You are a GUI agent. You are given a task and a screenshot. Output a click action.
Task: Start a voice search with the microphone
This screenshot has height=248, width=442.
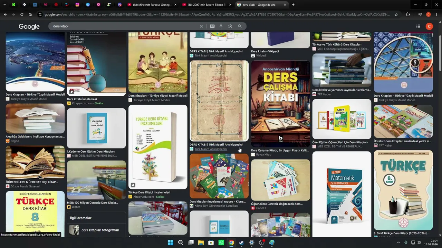[x=221, y=26]
